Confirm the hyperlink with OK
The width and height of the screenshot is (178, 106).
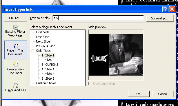click(139, 94)
